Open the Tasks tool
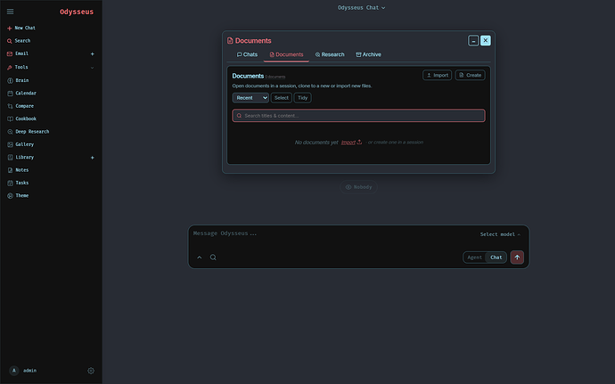The image size is (615, 384). 18,183
